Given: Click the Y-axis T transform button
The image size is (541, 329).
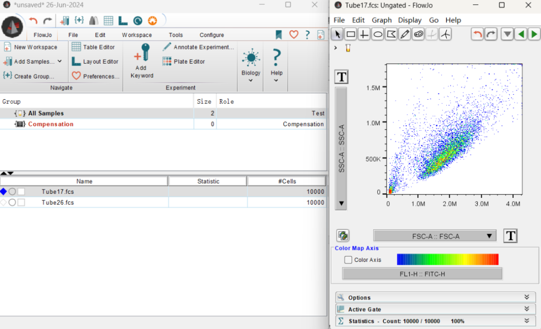Looking at the screenshot, I should click(x=342, y=77).
